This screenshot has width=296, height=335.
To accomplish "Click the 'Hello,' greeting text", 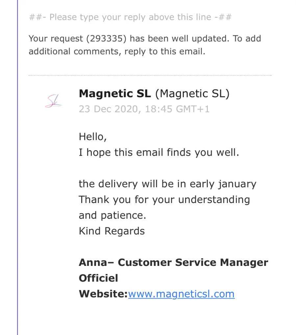I will click(93, 137).
